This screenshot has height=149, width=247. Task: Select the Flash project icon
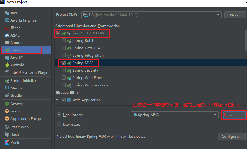click(x=7, y=134)
